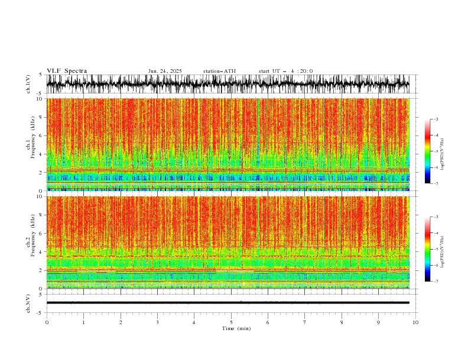Click the "VLF Spectra" plot title
Screen dimensions: 468x362
[67, 71]
